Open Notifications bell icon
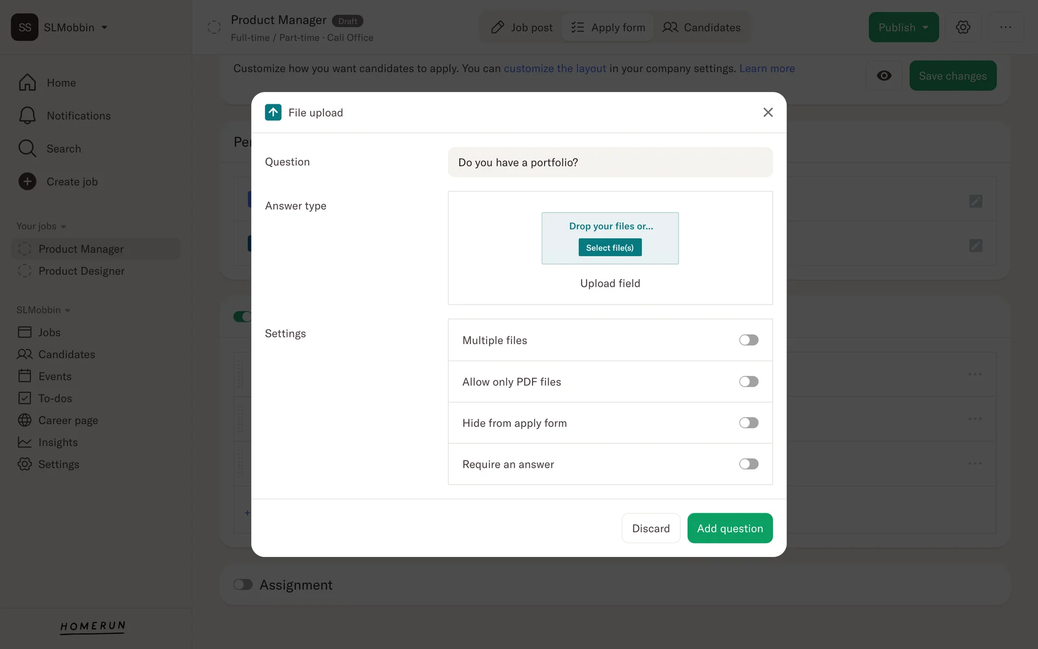This screenshot has width=1038, height=649. (27, 116)
